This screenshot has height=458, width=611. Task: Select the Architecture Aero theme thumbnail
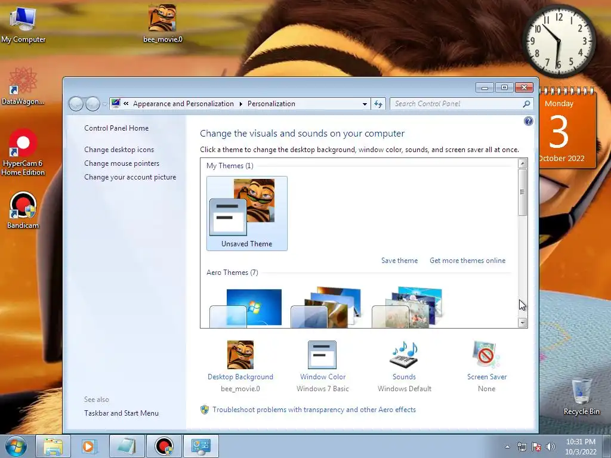point(326,308)
